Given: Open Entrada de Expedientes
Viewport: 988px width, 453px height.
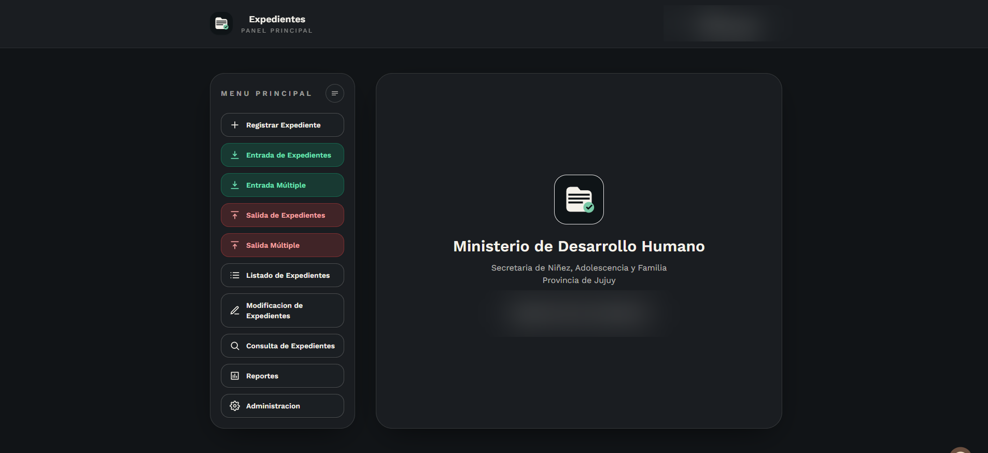Looking at the screenshot, I should coord(283,155).
